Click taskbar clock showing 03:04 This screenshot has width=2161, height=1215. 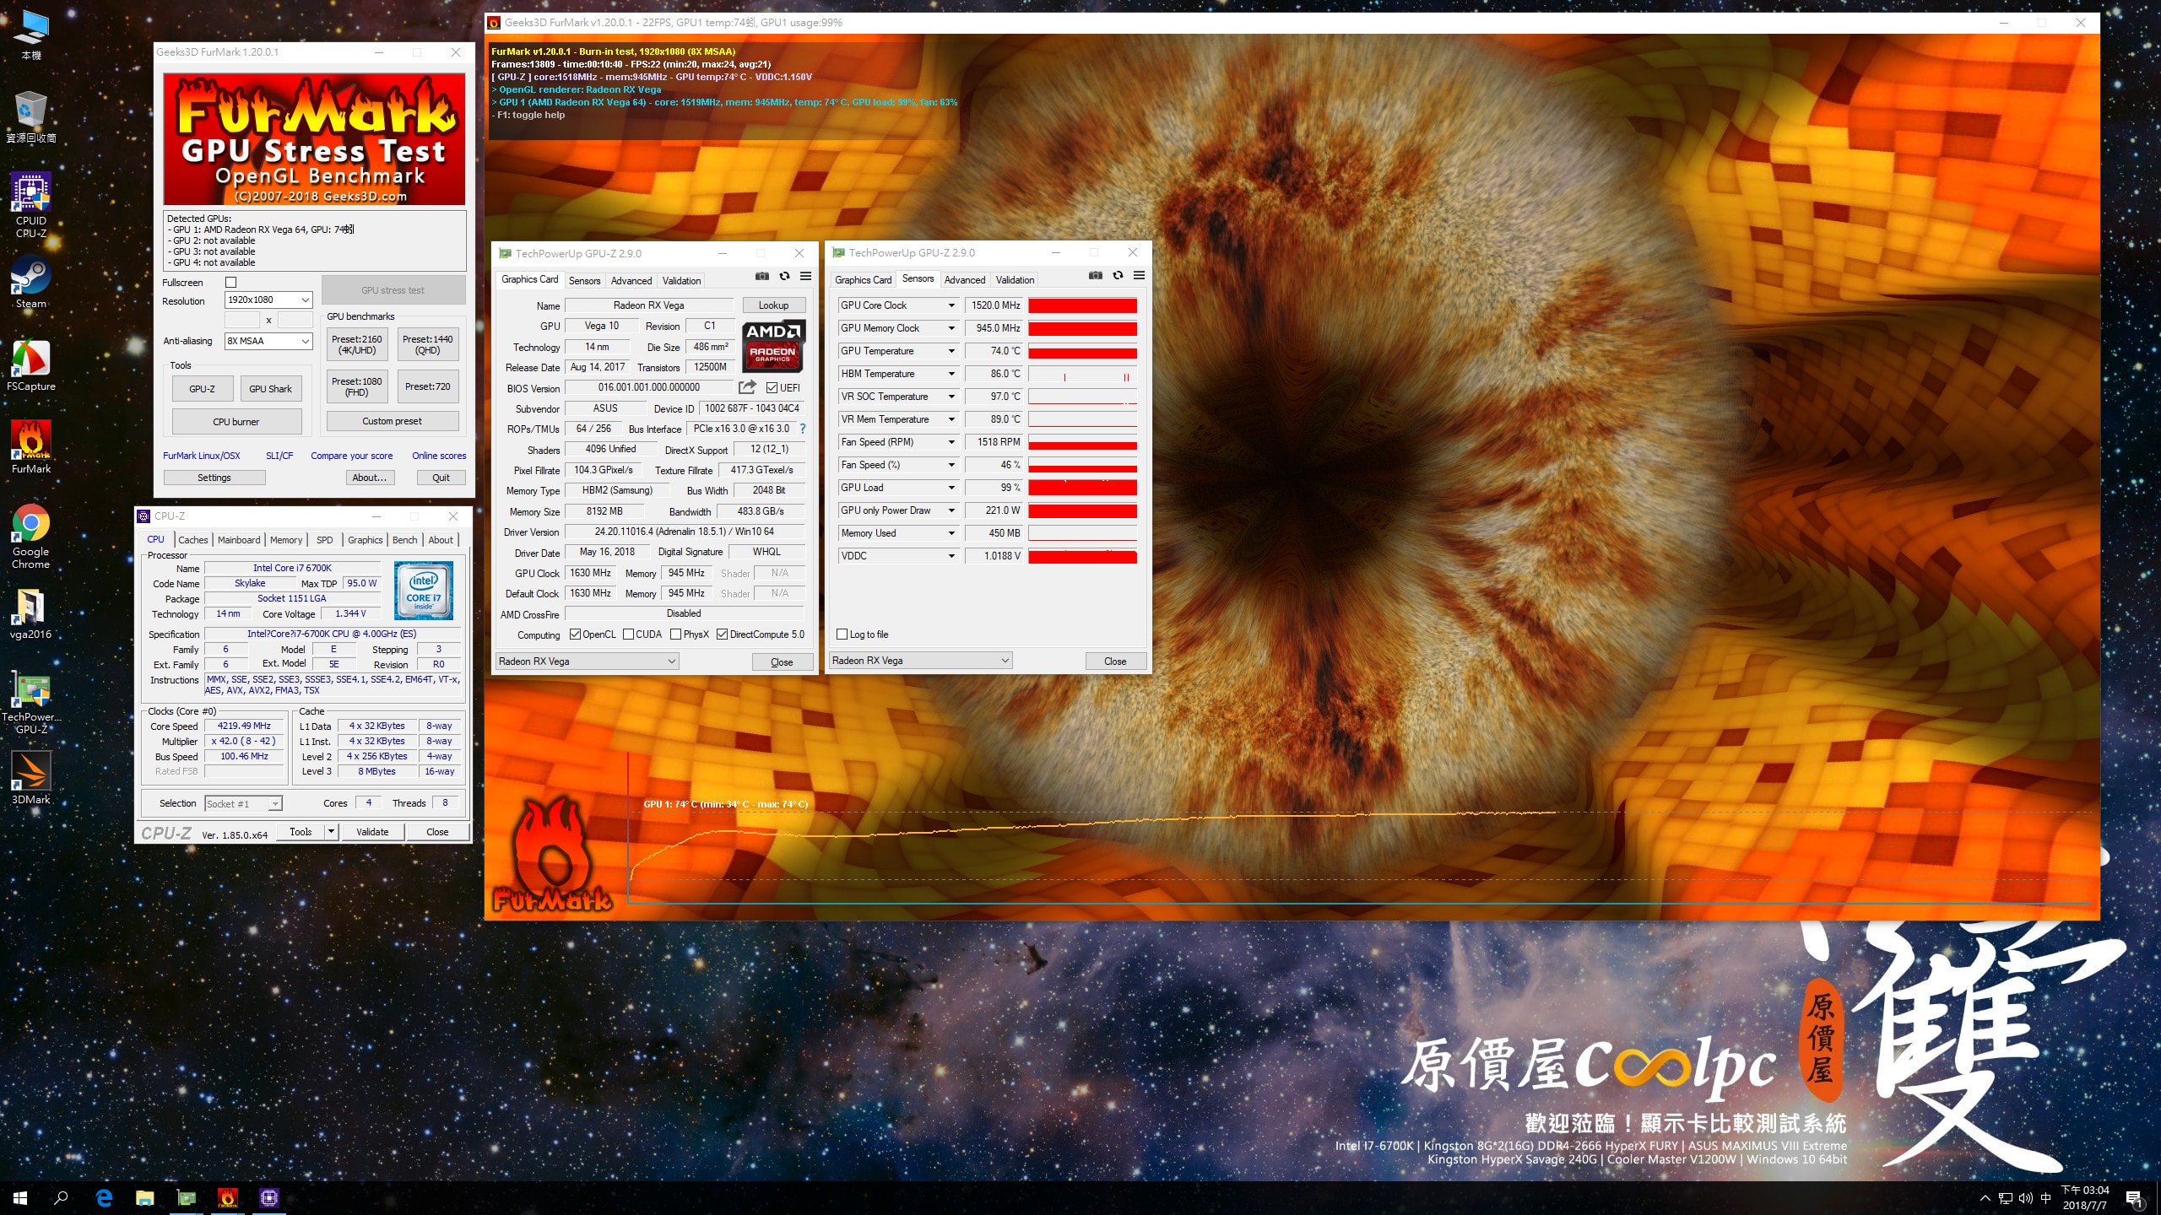pos(2085,1198)
